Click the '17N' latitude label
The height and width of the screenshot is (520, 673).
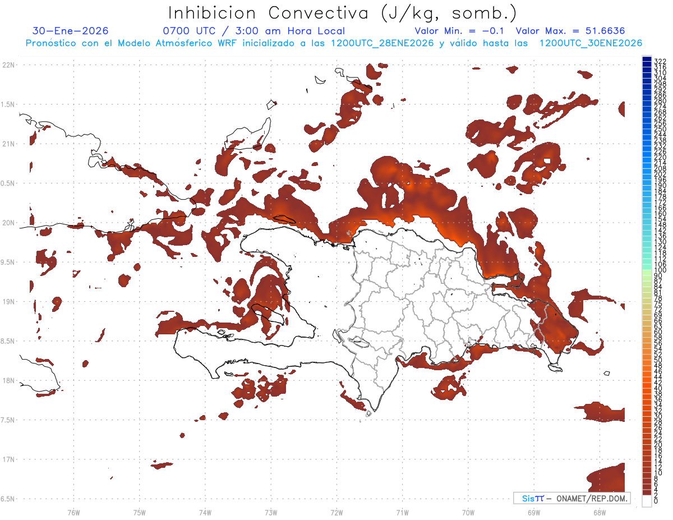click(8, 459)
